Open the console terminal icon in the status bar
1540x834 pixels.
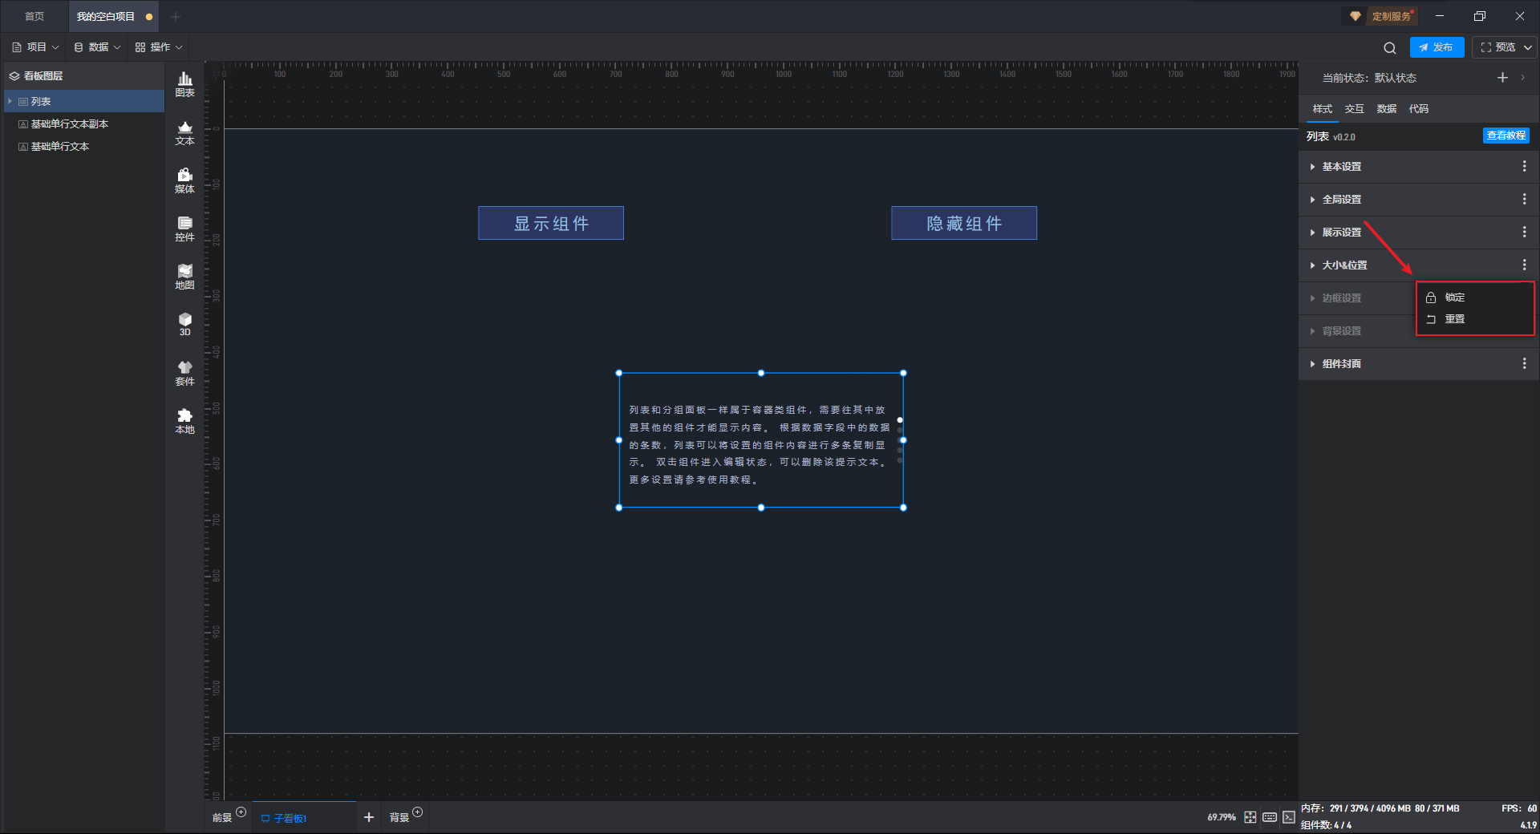point(1289,817)
